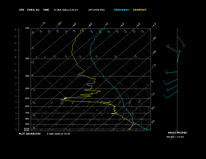The image size is (206, 159).
Task: Click the top temperature axis label "-100"
Action: tap(59, 24)
